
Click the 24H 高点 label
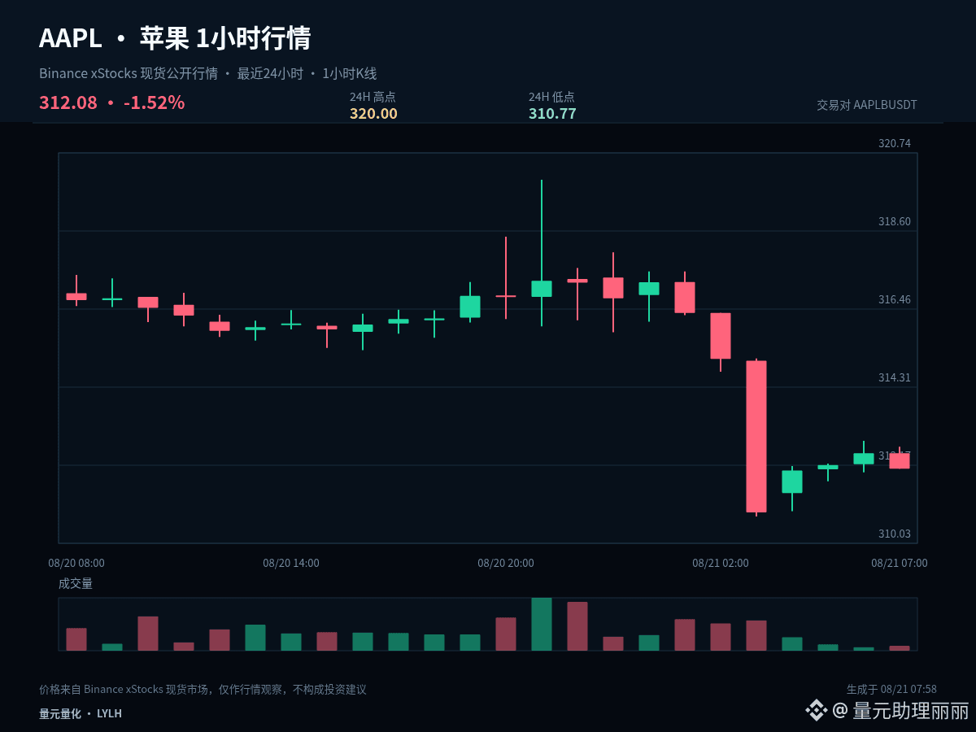click(x=373, y=97)
